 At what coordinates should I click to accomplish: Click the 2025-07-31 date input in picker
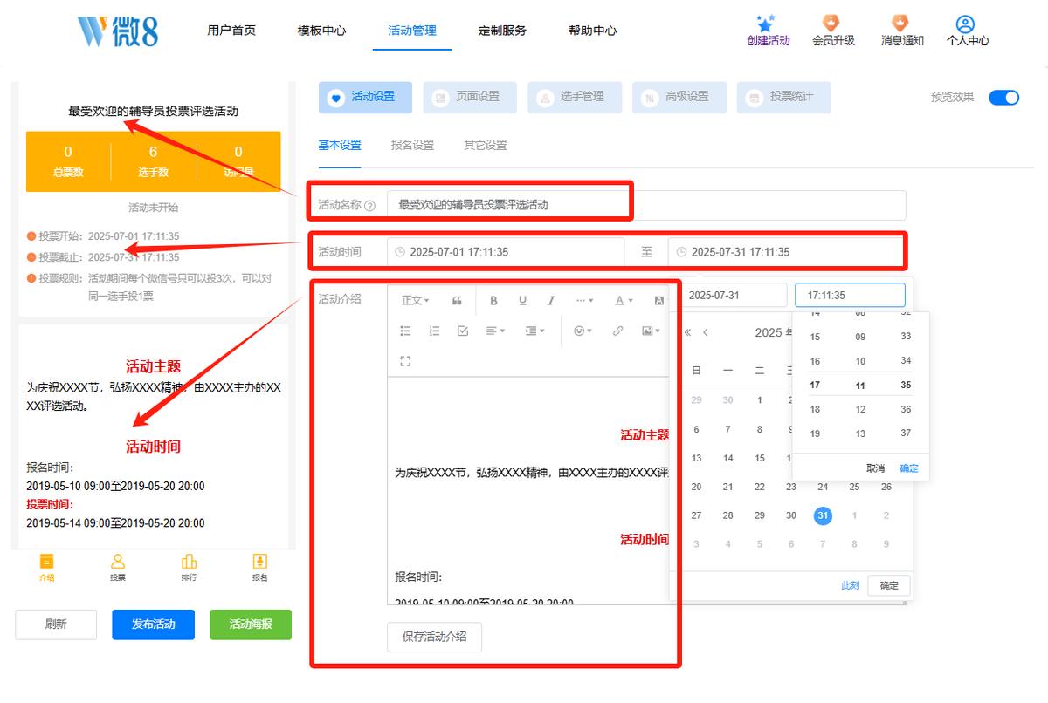pos(734,295)
